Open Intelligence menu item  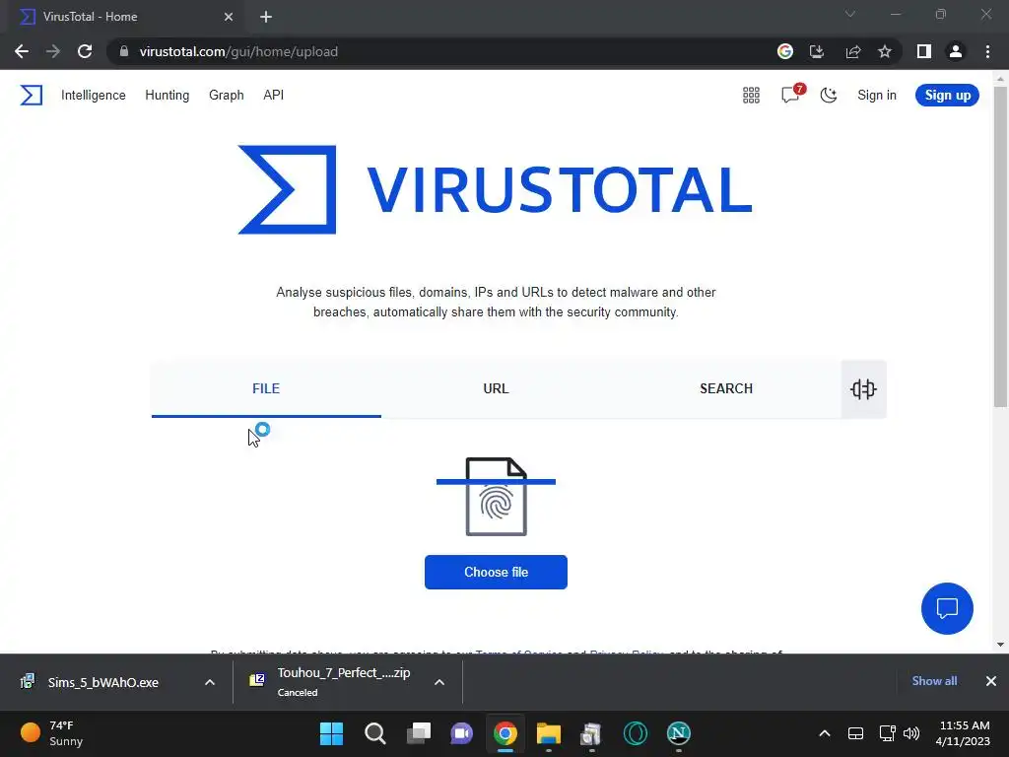(x=94, y=96)
